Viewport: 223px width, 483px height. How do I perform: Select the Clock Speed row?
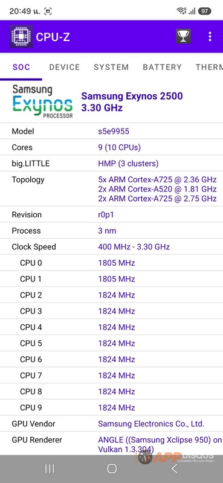point(111,247)
